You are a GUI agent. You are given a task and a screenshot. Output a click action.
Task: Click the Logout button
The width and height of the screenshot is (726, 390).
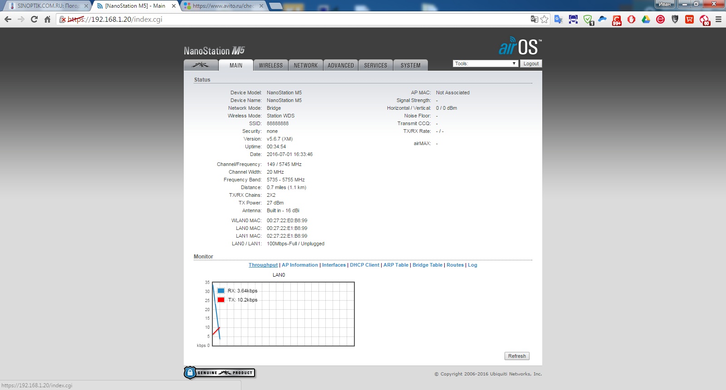click(531, 63)
